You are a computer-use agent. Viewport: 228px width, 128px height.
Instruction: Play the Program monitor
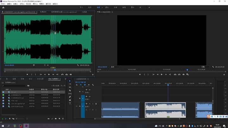[161, 74]
